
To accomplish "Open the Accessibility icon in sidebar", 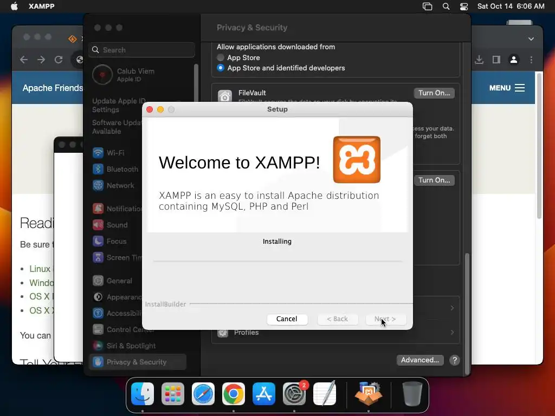I will [98, 314].
